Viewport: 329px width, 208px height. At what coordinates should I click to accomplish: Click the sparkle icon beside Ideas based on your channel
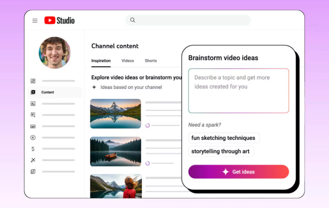(x=94, y=87)
